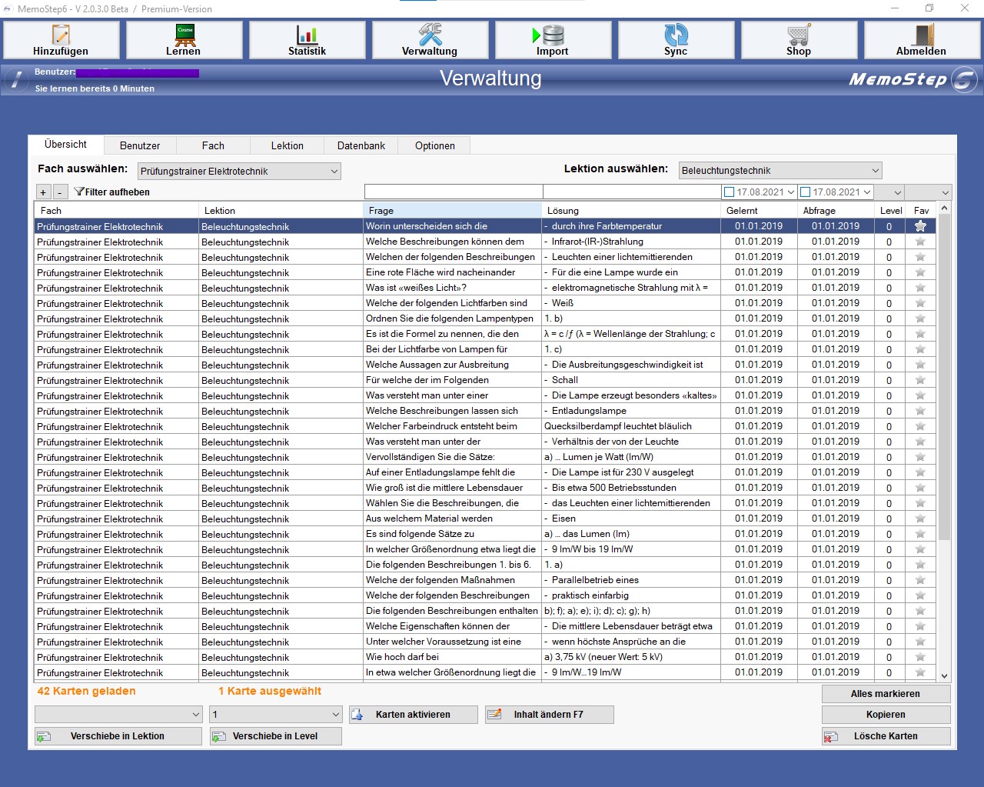Select row 'Es sind folgende Sätze zu'
Viewport: 984px width, 787px height.
485,534
